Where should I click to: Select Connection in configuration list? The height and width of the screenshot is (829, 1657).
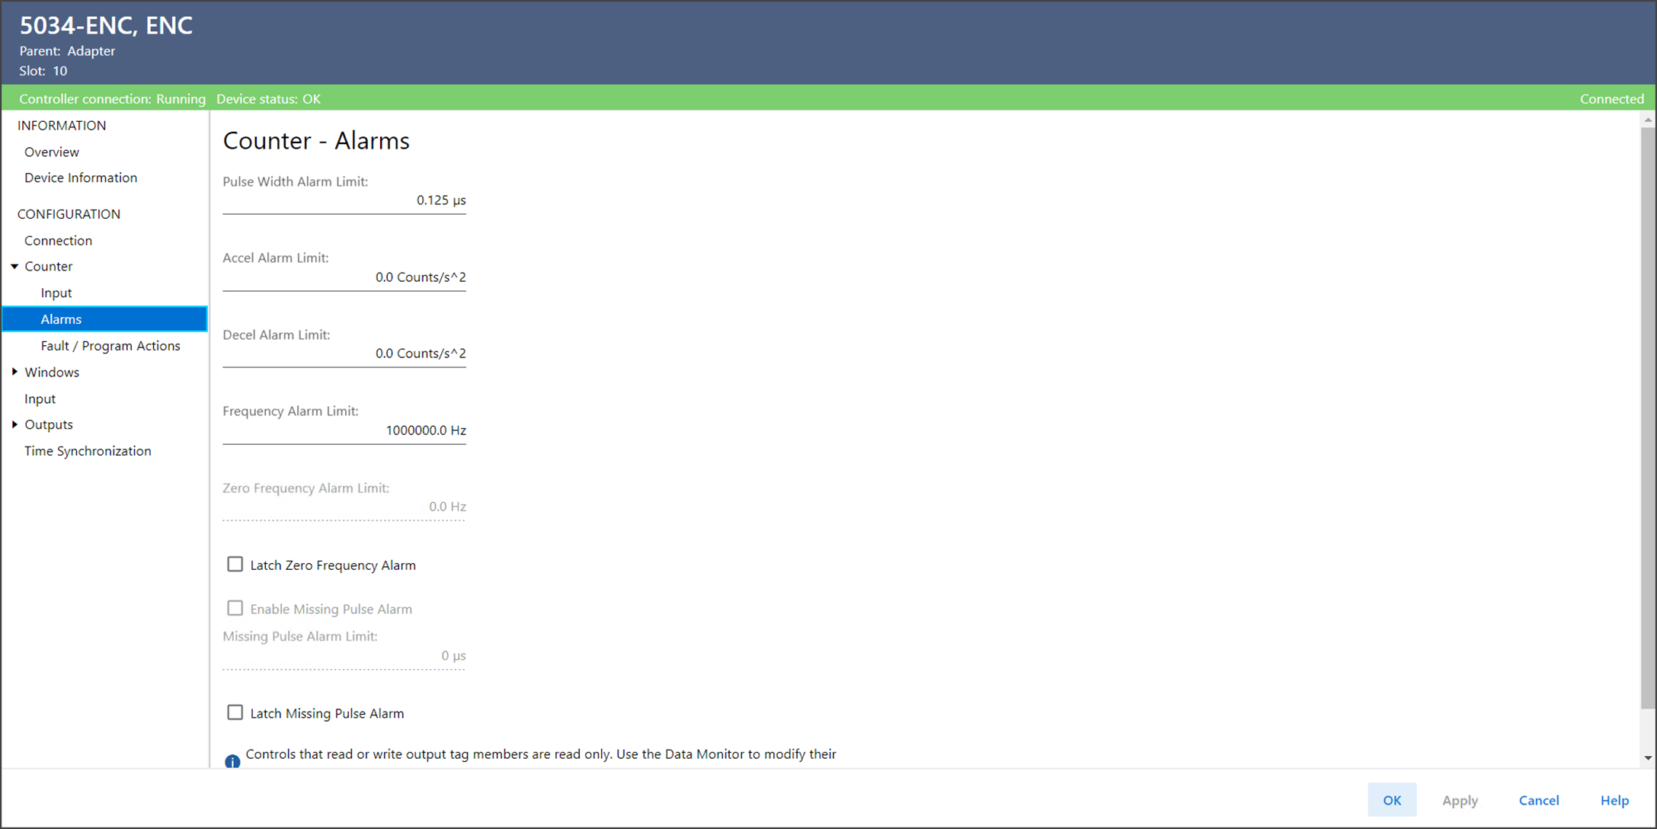click(58, 240)
